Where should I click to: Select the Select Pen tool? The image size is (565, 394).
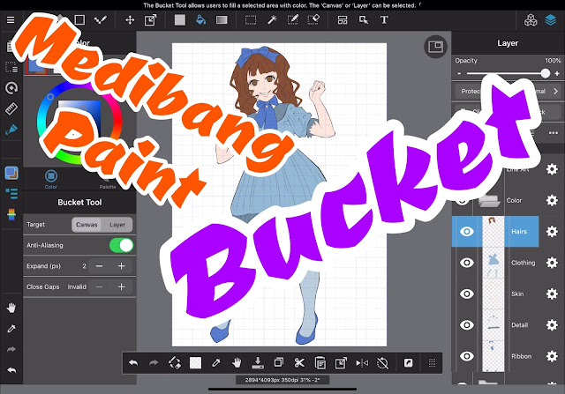click(292, 19)
